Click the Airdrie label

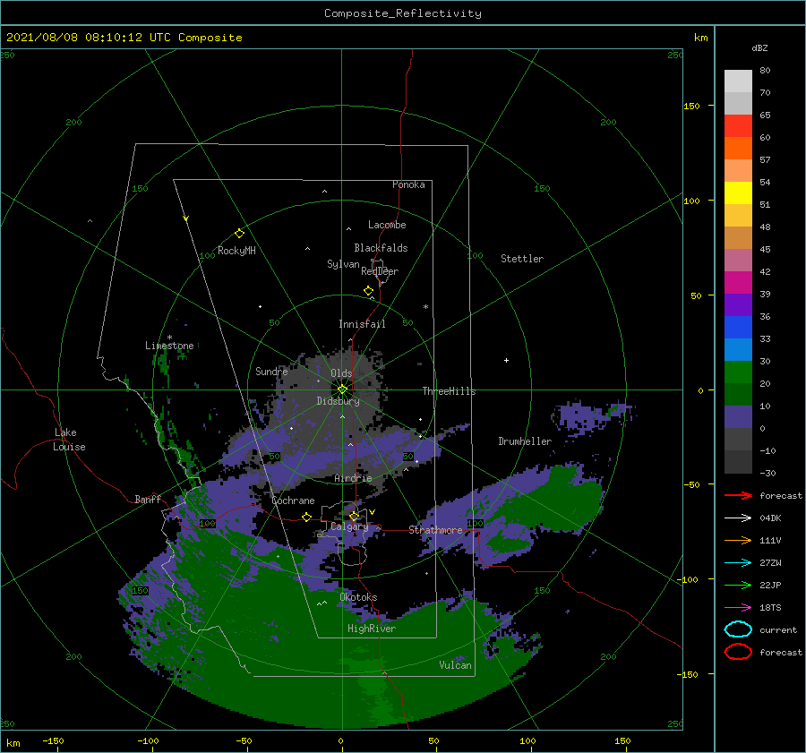click(x=353, y=478)
